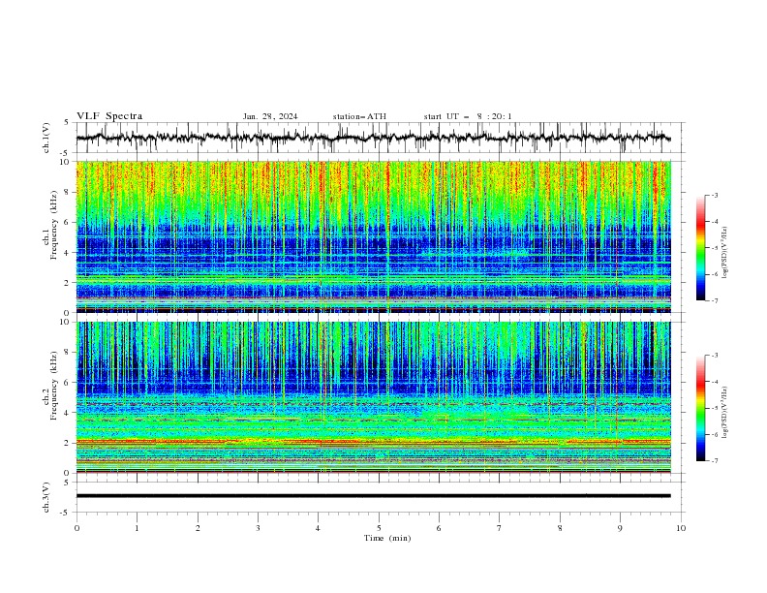Click the time axis tick label '8'
The width and height of the screenshot is (767, 593).
[560, 528]
